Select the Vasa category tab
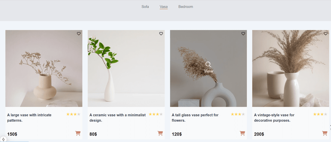331x142 pixels. coord(164,7)
